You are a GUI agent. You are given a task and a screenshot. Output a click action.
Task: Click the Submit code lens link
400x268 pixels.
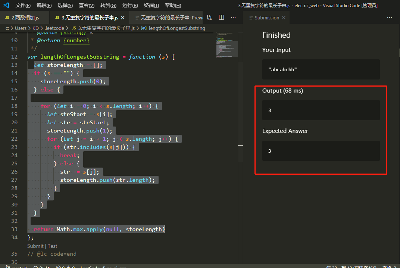(35, 246)
